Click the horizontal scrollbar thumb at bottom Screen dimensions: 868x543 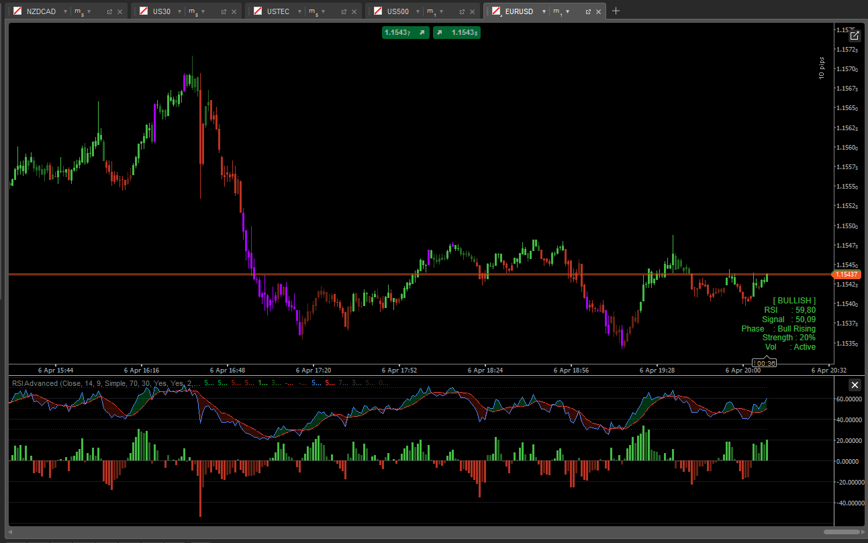pos(841,532)
